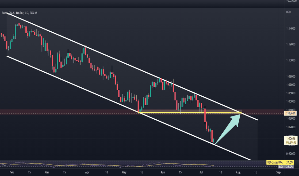Click the Apr date label on time axis
The height and width of the screenshot is (176, 299).
point(87,172)
